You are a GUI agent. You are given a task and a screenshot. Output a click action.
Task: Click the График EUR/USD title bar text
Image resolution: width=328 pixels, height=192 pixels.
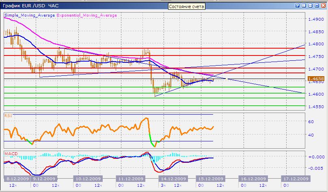[30, 5]
